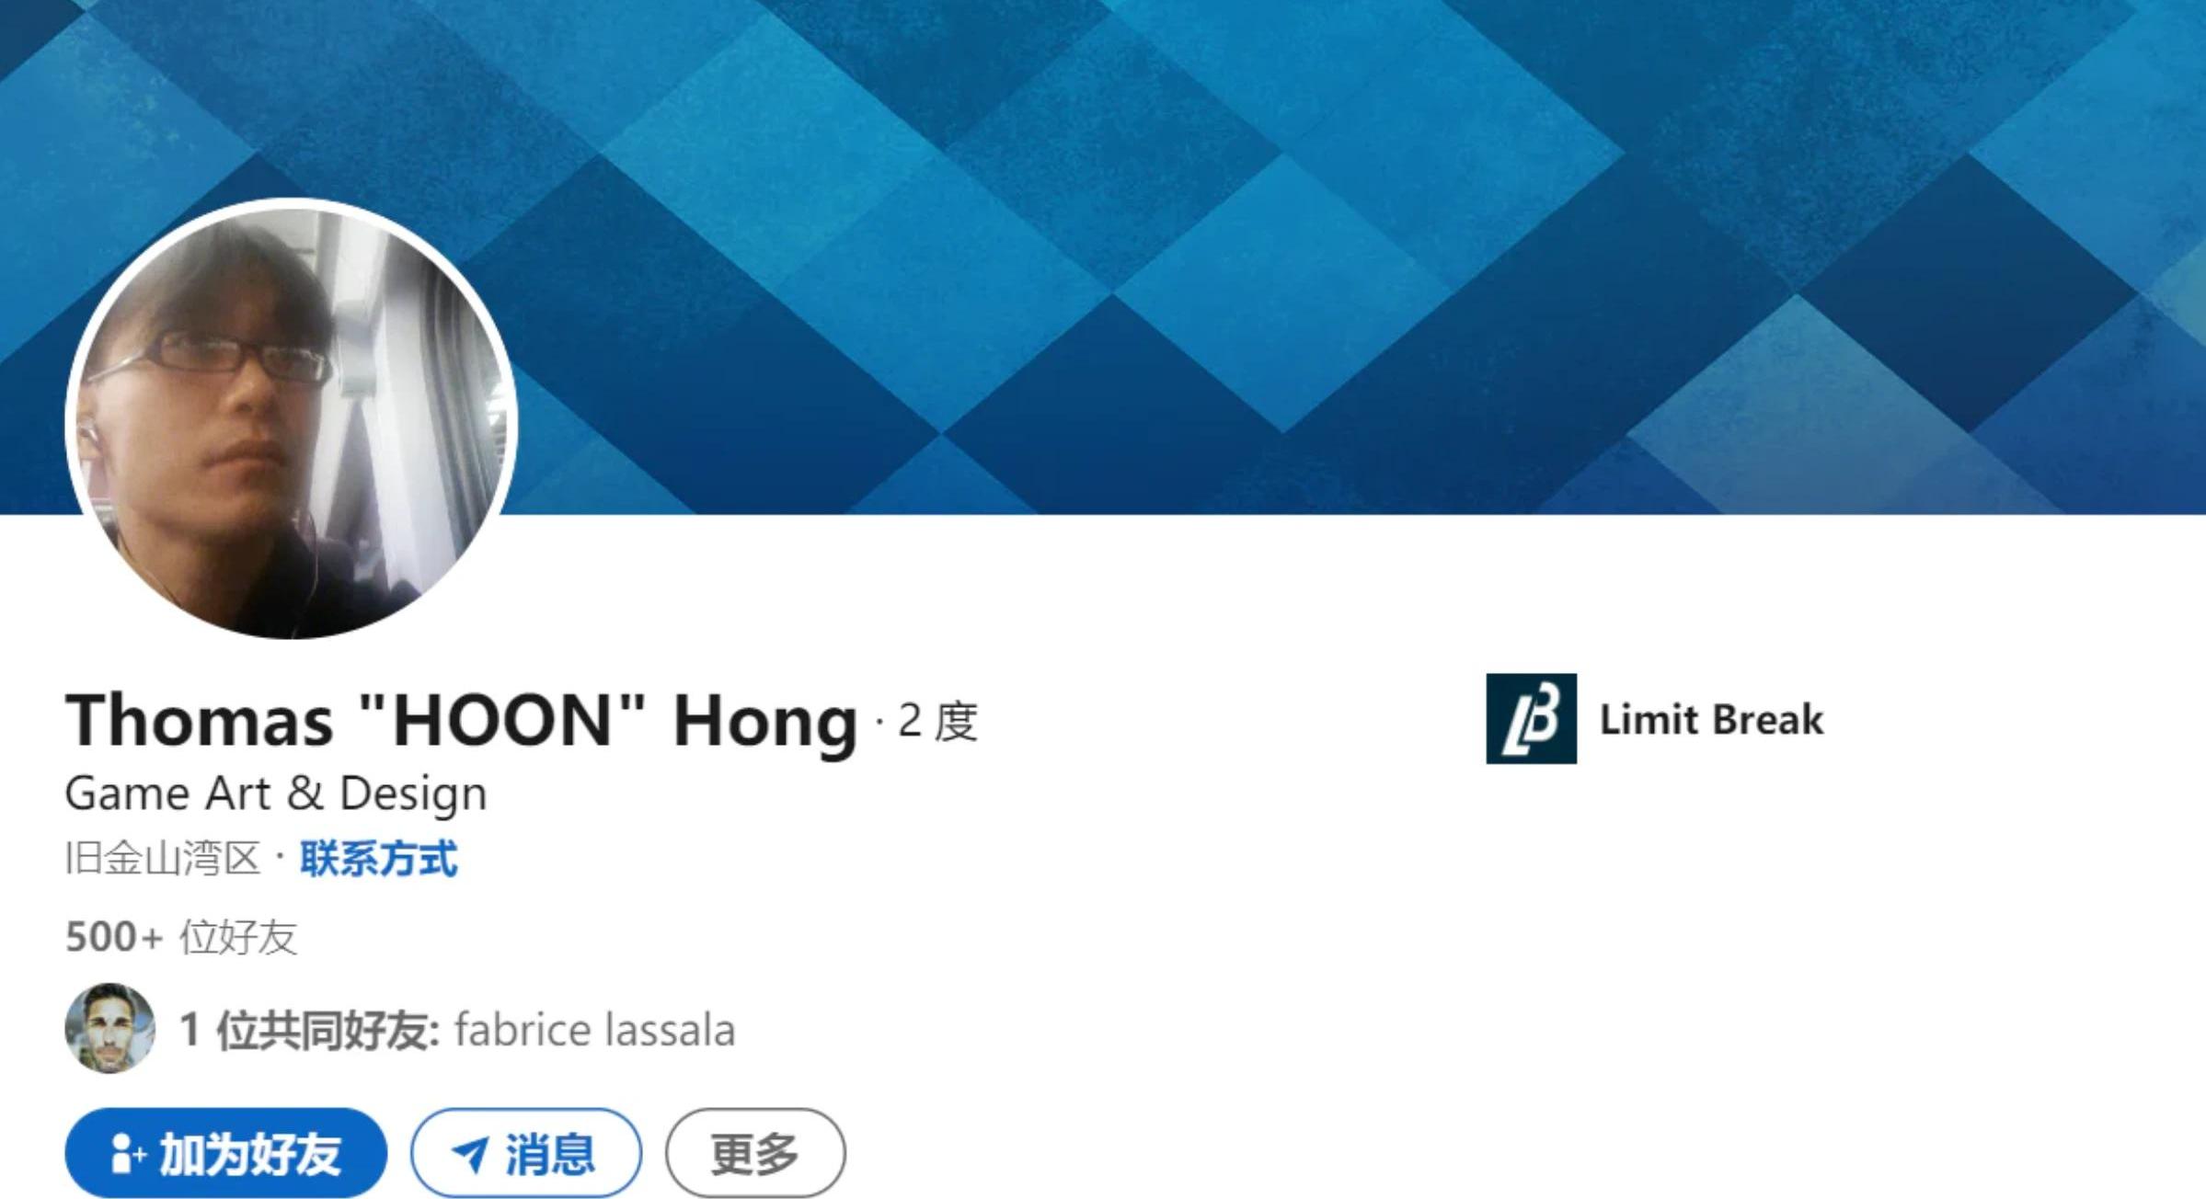Open the 联系方式 contact info link
Screen dimensions: 2206x1199
tap(378, 859)
